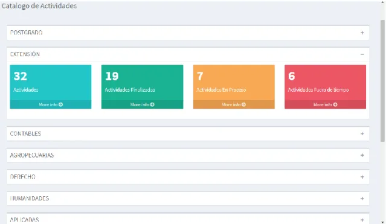
Task: Click arrow icon in Actividades En Proceso footer
Action: pos(243,104)
